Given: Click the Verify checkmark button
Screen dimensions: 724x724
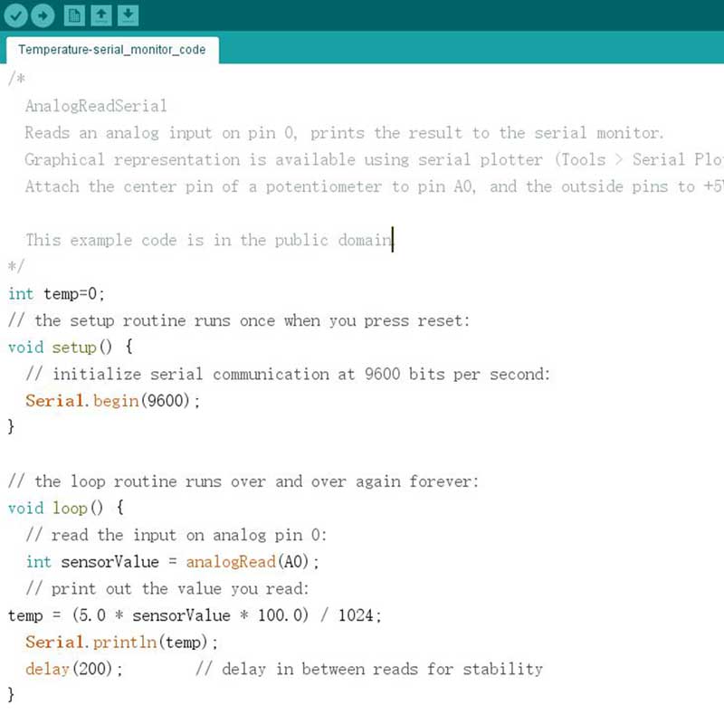Looking at the screenshot, I should (x=15, y=14).
